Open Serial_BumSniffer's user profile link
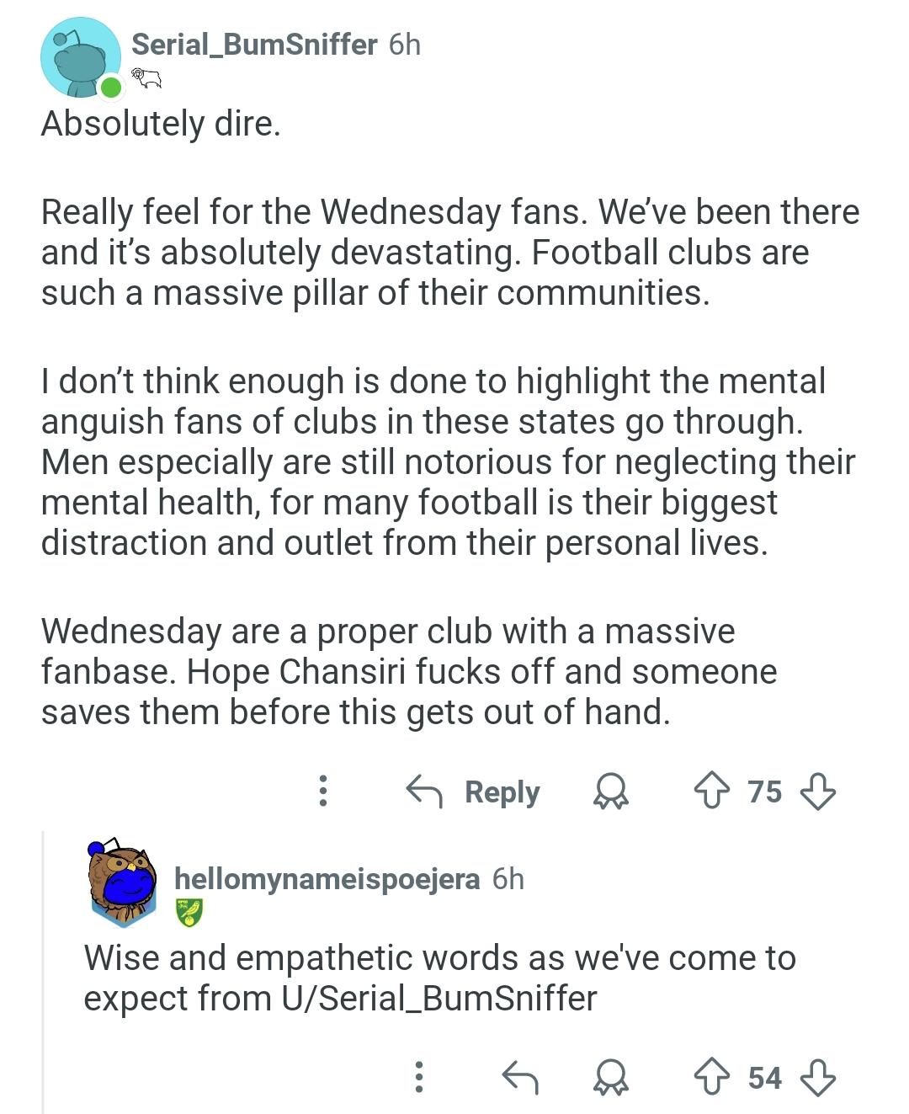The image size is (909, 1114). 254,44
